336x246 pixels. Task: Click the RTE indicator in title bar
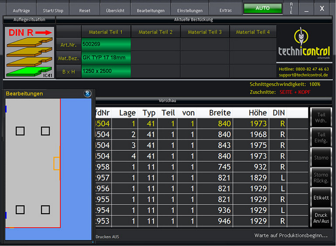coord(291,8)
